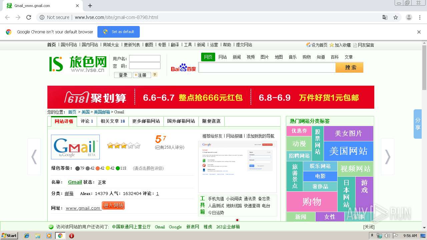This screenshot has width=427, height=240.
Task: Dismiss the default browser infobar
Action: click(x=419, y=32)
